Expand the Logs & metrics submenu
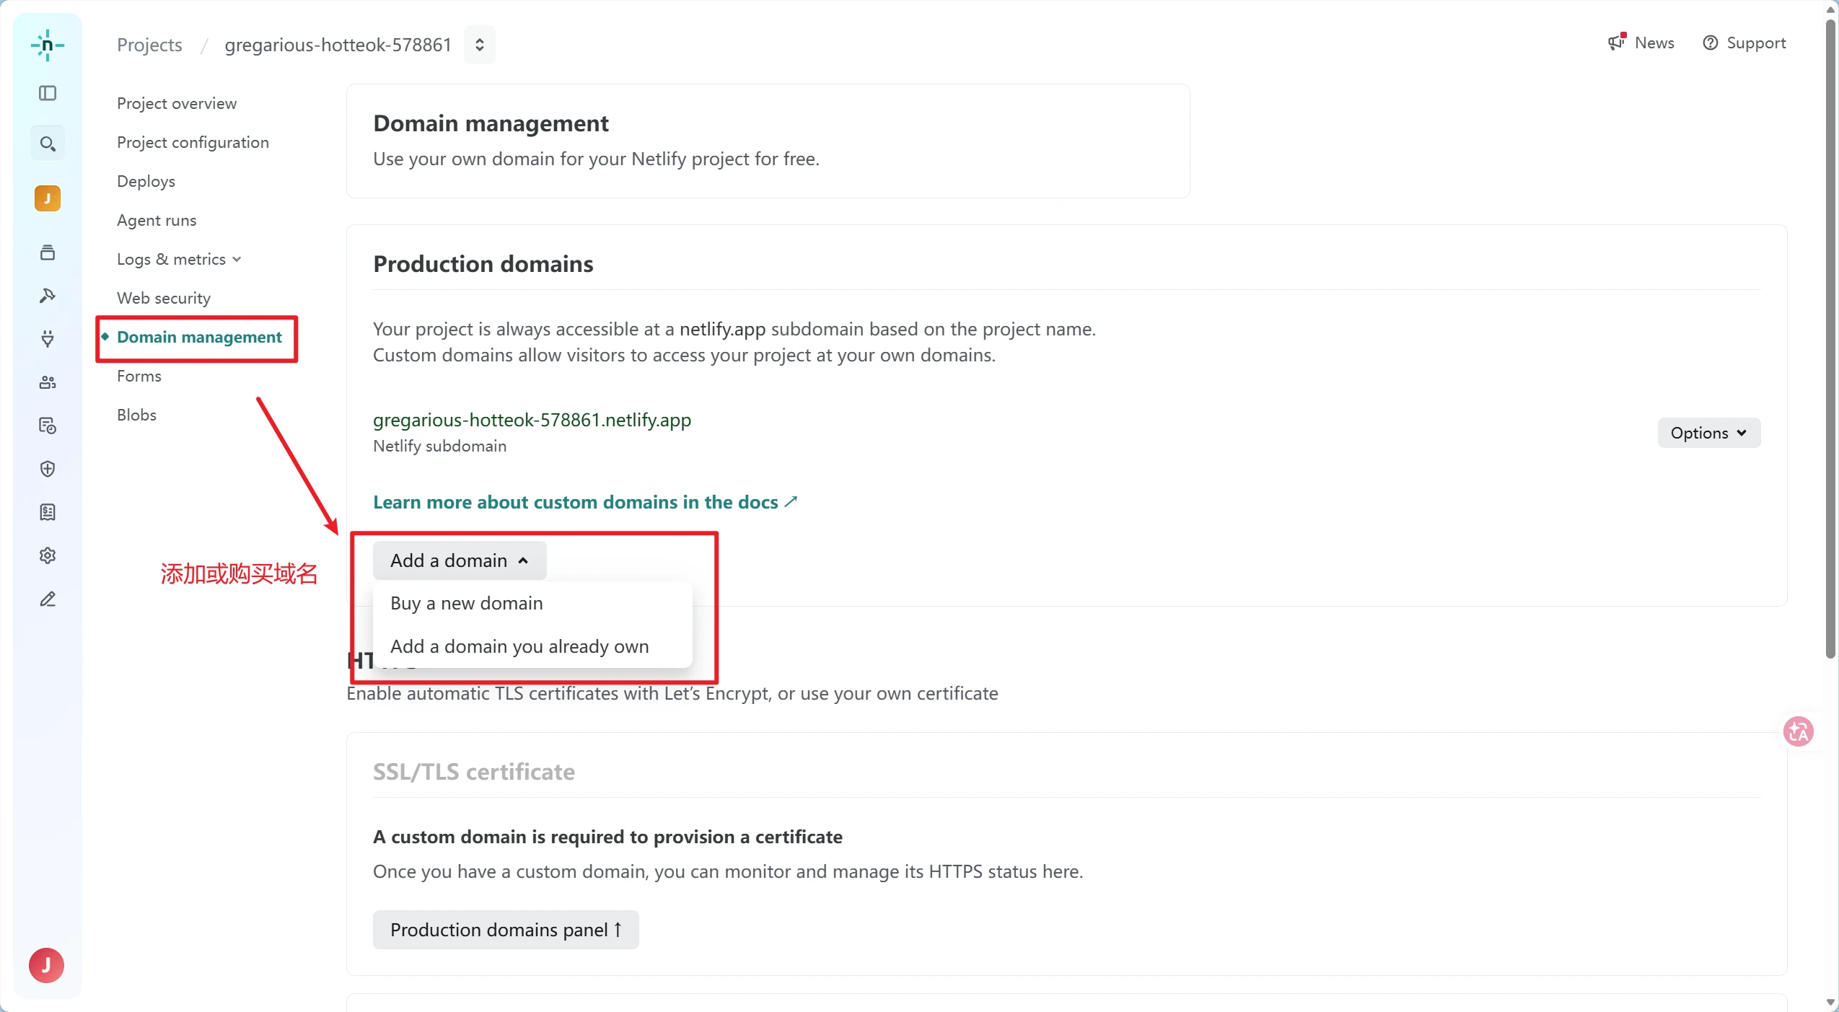Viewport: 1839px width, 1012px height. [179, 259]
